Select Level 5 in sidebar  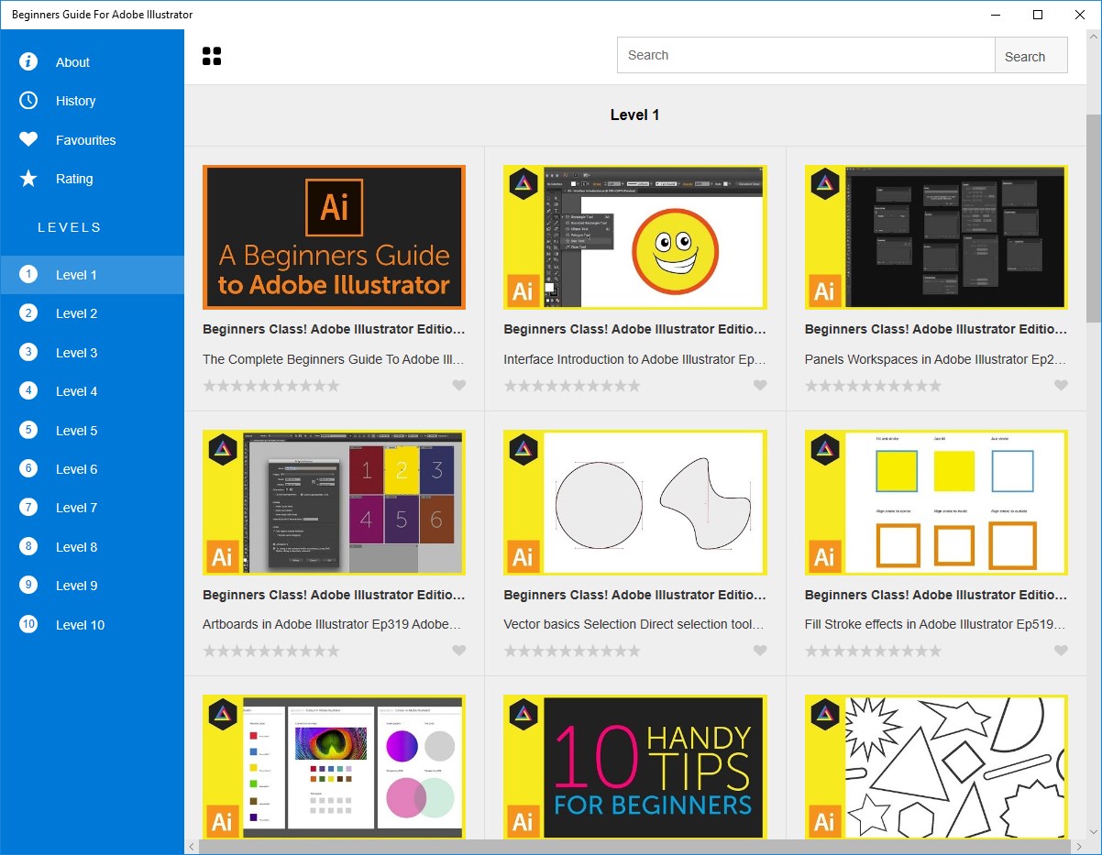point(92,430)
